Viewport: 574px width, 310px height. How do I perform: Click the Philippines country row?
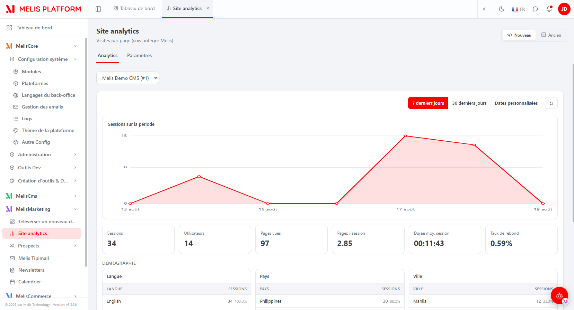tap(330, 301)
